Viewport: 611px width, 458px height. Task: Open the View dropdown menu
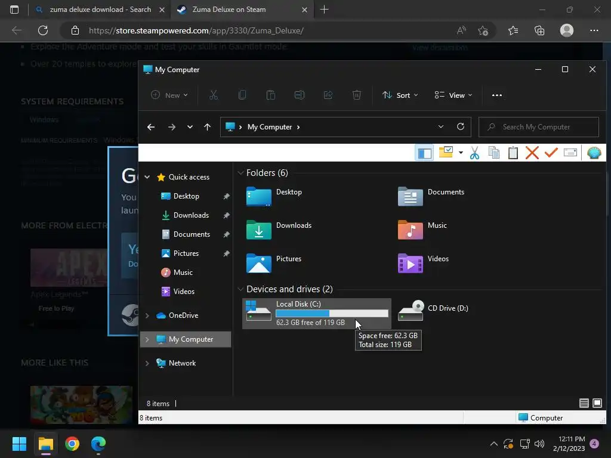453,95
